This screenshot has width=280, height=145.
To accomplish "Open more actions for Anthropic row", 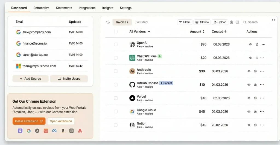I will pyautogui.click(x=262, y=71).
